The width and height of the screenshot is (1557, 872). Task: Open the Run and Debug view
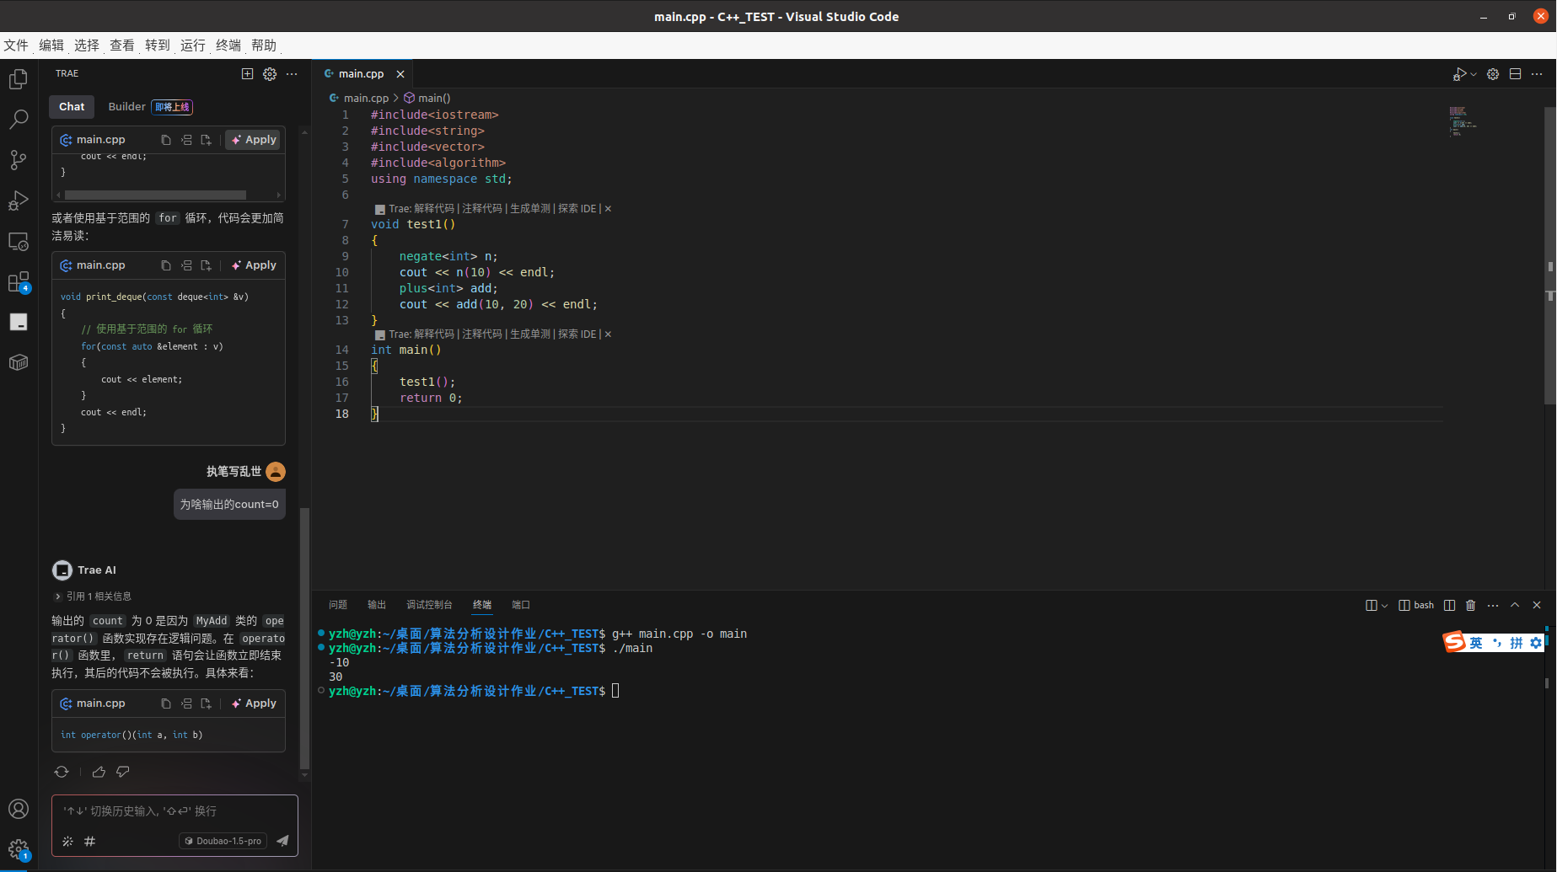pyautogui.click(x=19, y=201)
